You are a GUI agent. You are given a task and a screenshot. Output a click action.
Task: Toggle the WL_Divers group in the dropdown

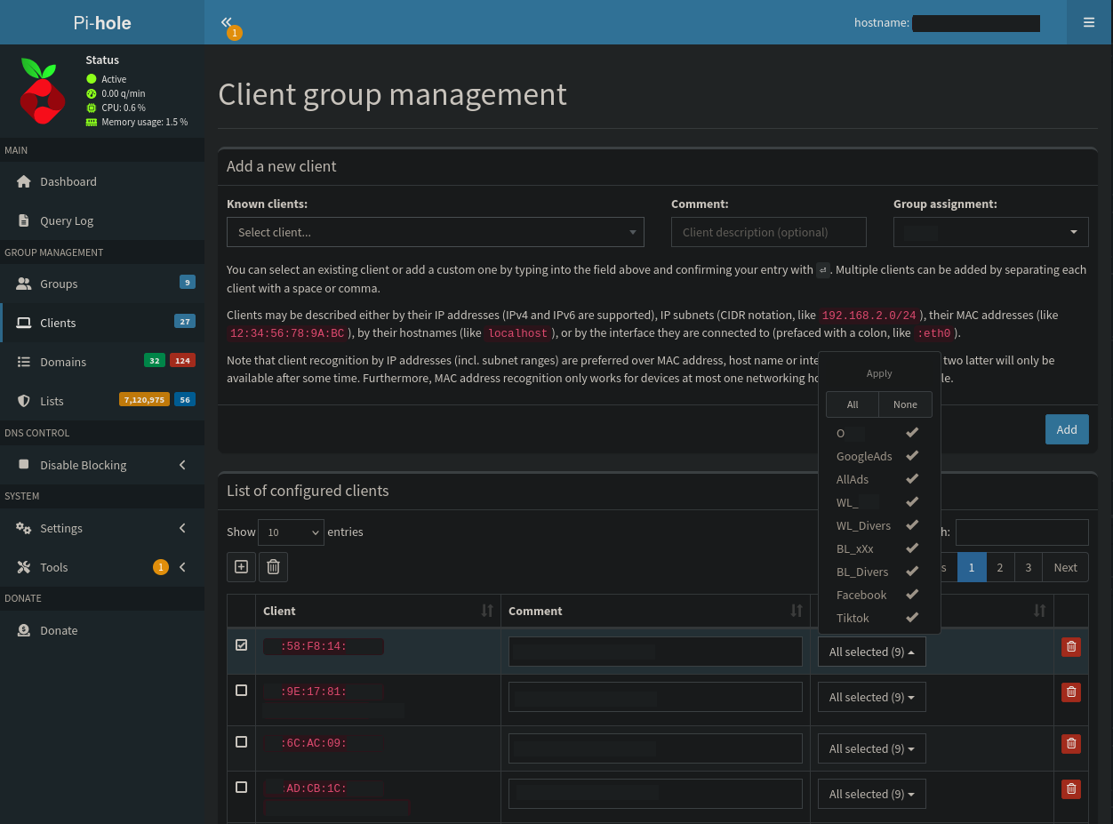pyautogui.click(x=878, y=525)
